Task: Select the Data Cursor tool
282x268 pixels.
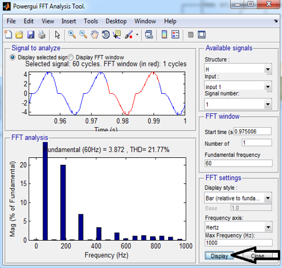Action: click(x=117, y=35)
